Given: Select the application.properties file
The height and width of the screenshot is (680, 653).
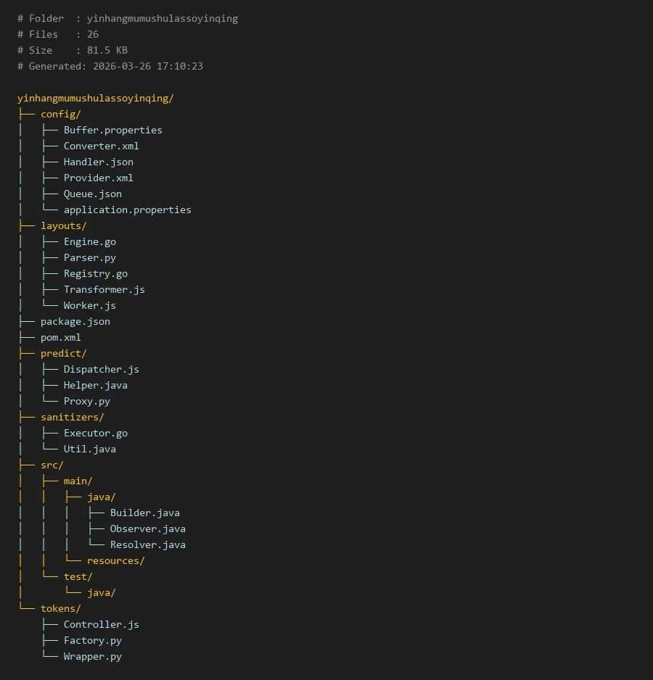Looking at the screenshot, I should pos(127,210).
